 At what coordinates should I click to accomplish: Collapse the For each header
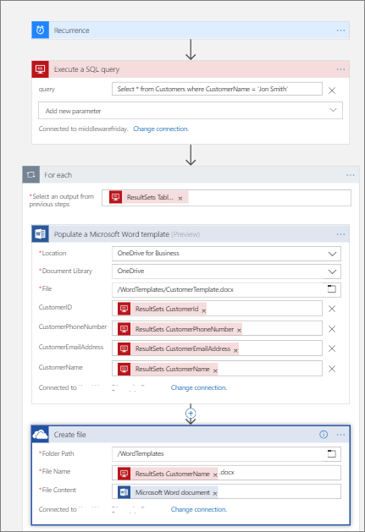191,175
